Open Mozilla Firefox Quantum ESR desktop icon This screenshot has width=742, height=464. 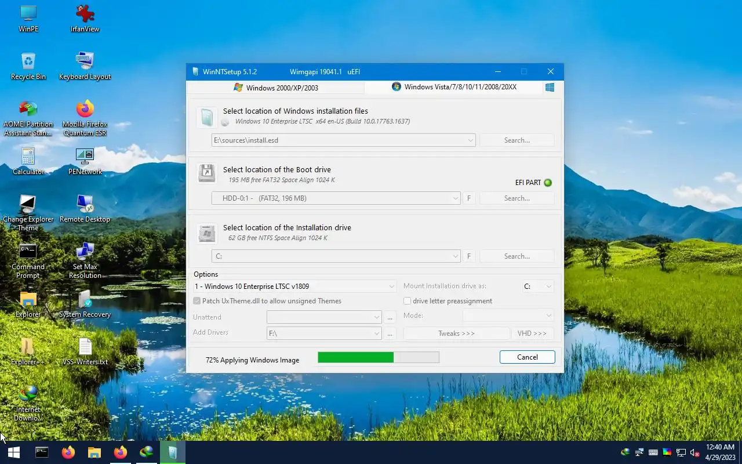85,118
